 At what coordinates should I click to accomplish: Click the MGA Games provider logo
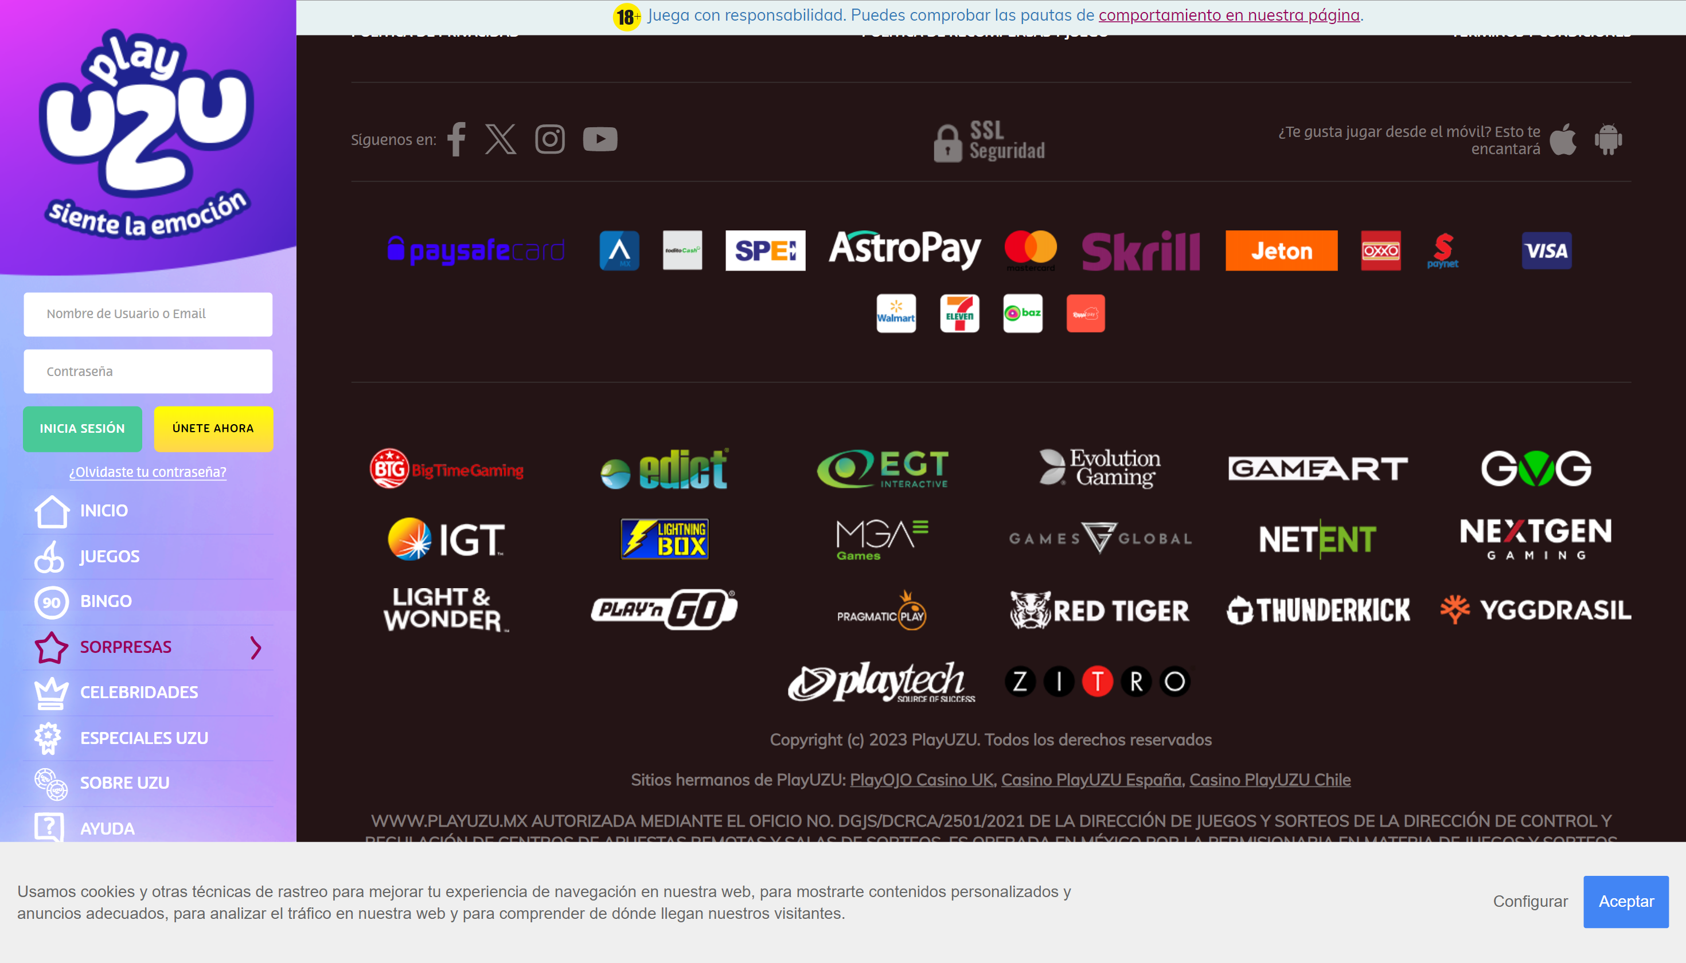tap(882, 540)
